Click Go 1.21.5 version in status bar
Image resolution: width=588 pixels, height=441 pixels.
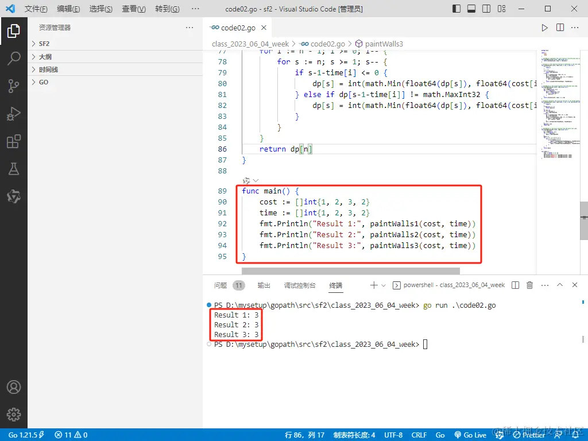(26, 435)
